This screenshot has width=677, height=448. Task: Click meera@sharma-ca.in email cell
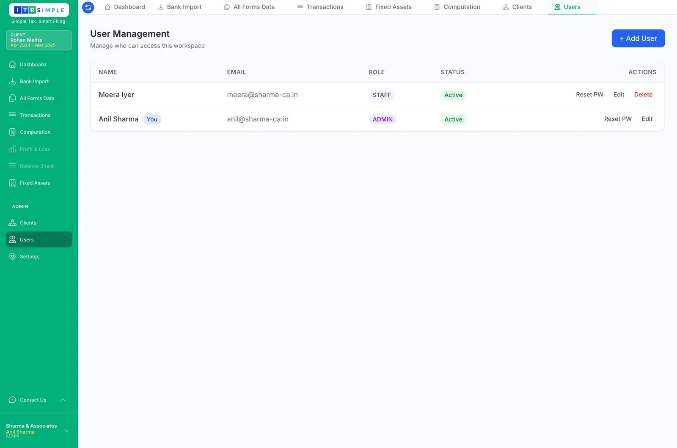262,95
